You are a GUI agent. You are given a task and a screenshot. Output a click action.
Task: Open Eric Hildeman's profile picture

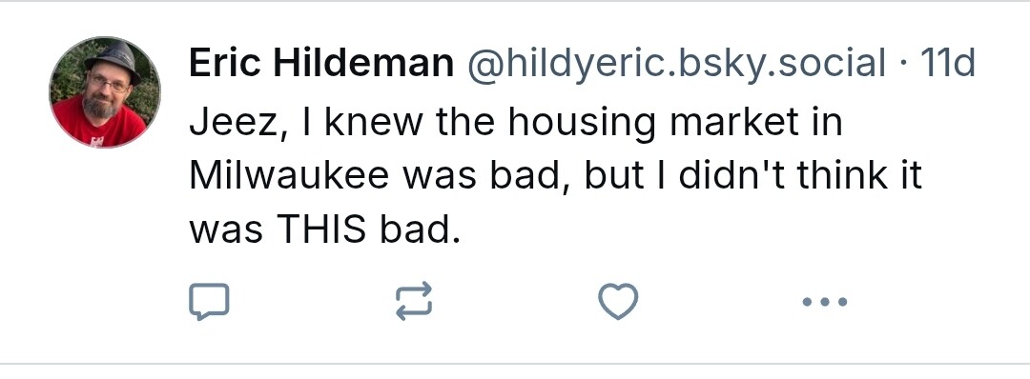(105, 92)
